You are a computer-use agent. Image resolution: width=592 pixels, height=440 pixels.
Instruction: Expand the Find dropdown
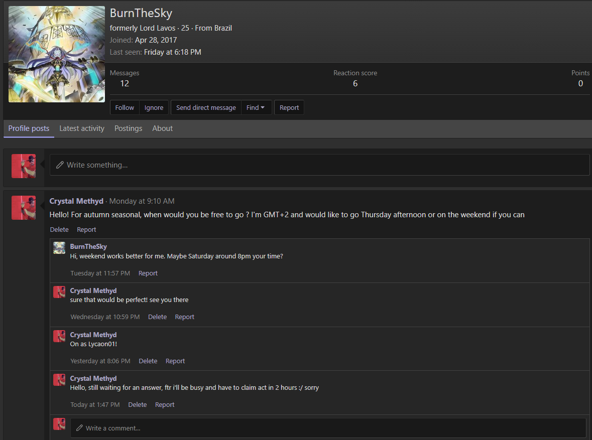[x=256, y=107]
